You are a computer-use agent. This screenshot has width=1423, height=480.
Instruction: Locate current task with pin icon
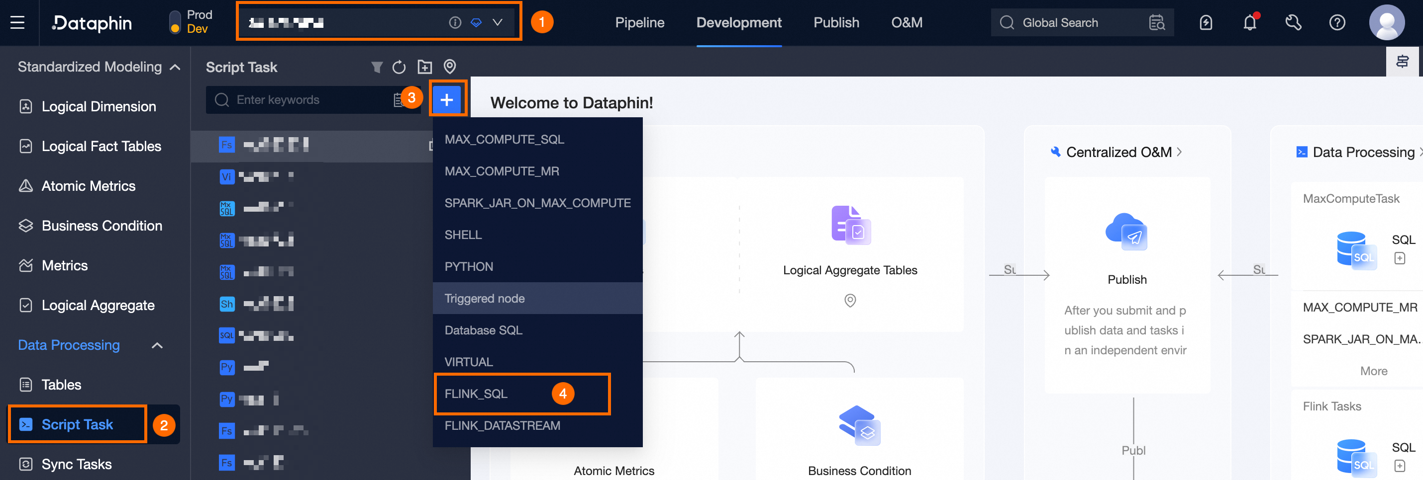pyautogui.click(x=450, y=67)
